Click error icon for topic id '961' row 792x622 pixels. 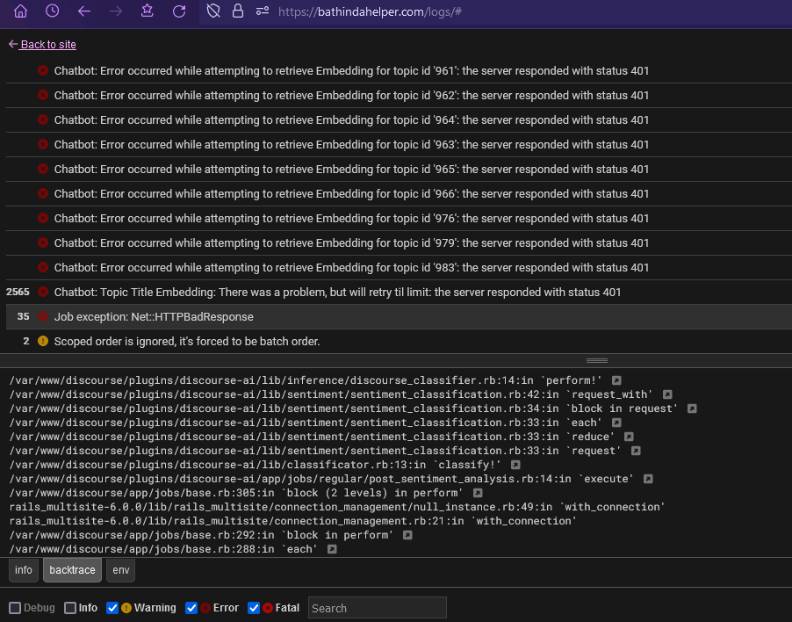43,70
